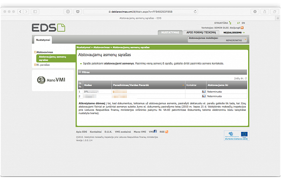281x187 pixels.
Task: Switch language to EN
Action: pyautogui.click(x=244, y=22)
